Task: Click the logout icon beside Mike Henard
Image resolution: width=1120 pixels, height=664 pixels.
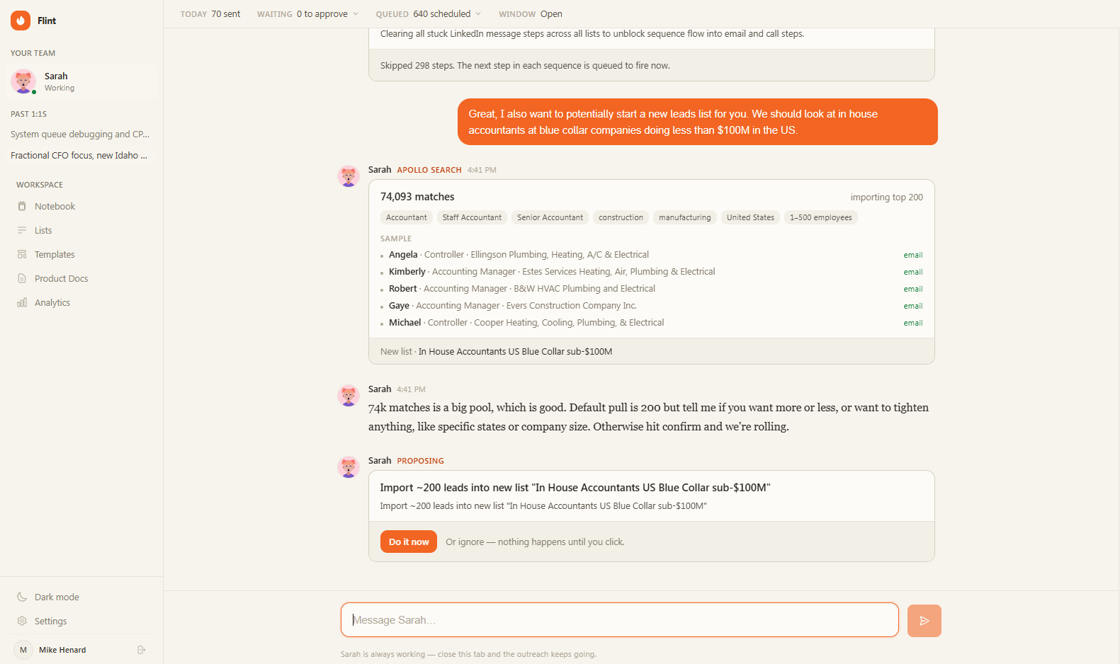Action: click(142, 650)
